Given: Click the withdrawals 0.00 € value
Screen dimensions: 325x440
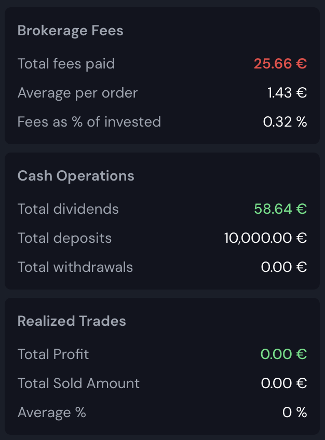Looking at the screenshot, I should (x=284, y=267).
